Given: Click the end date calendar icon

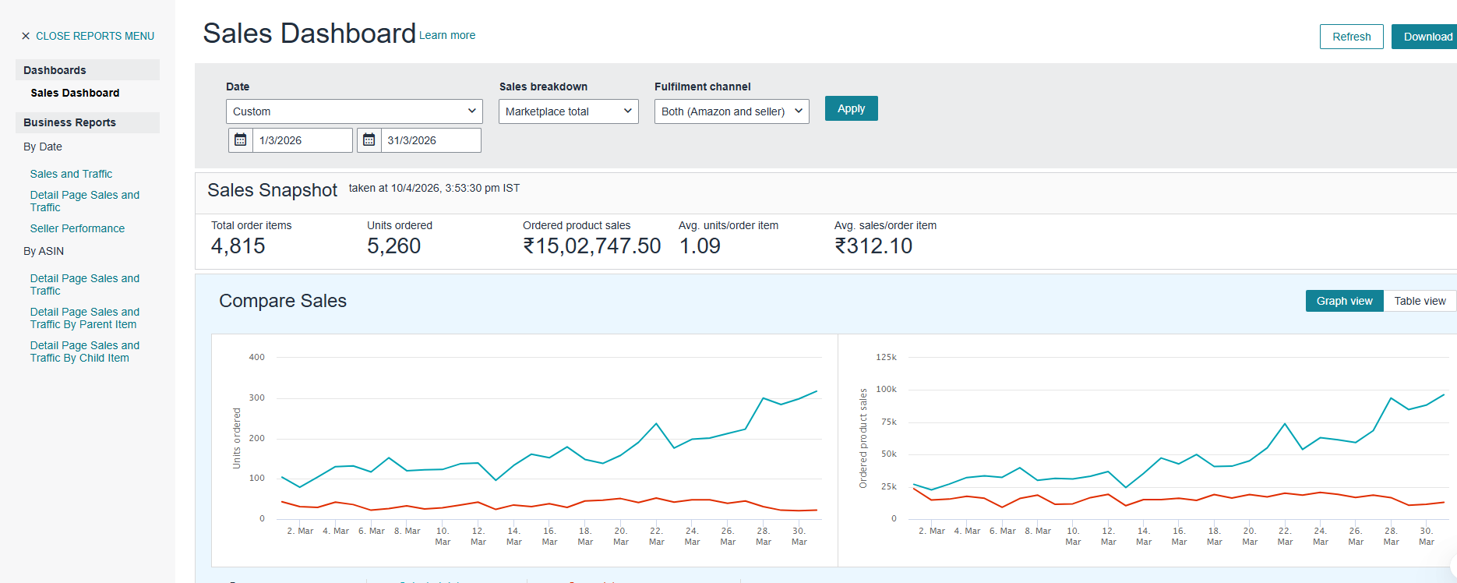Looking at the screenshot, I should [369, 140].
